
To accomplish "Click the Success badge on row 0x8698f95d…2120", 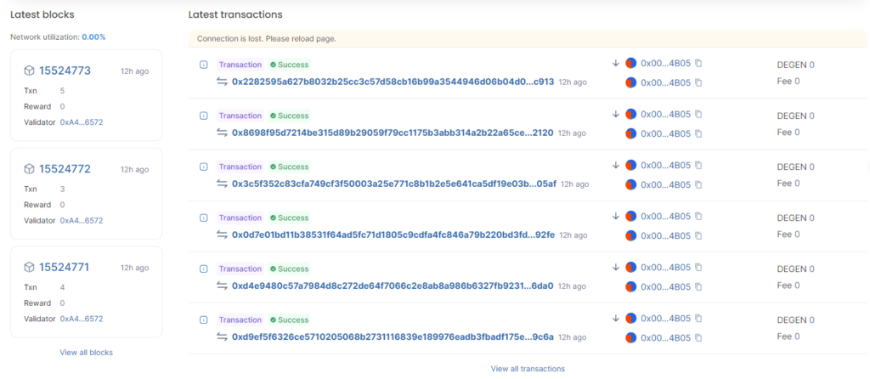I will [x=289, y=116].
